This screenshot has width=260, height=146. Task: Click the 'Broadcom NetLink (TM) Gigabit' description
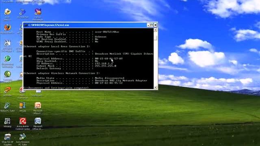pos(124,54)
